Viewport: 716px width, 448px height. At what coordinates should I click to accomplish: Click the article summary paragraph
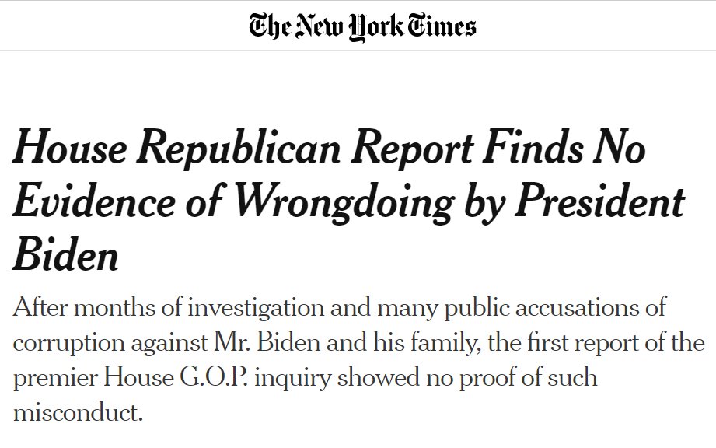358,359
